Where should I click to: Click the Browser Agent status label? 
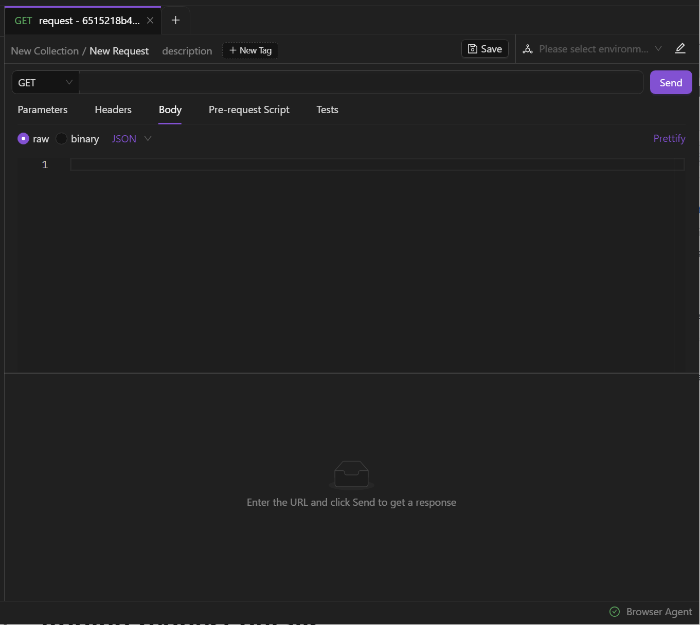[x=659, y=612]
